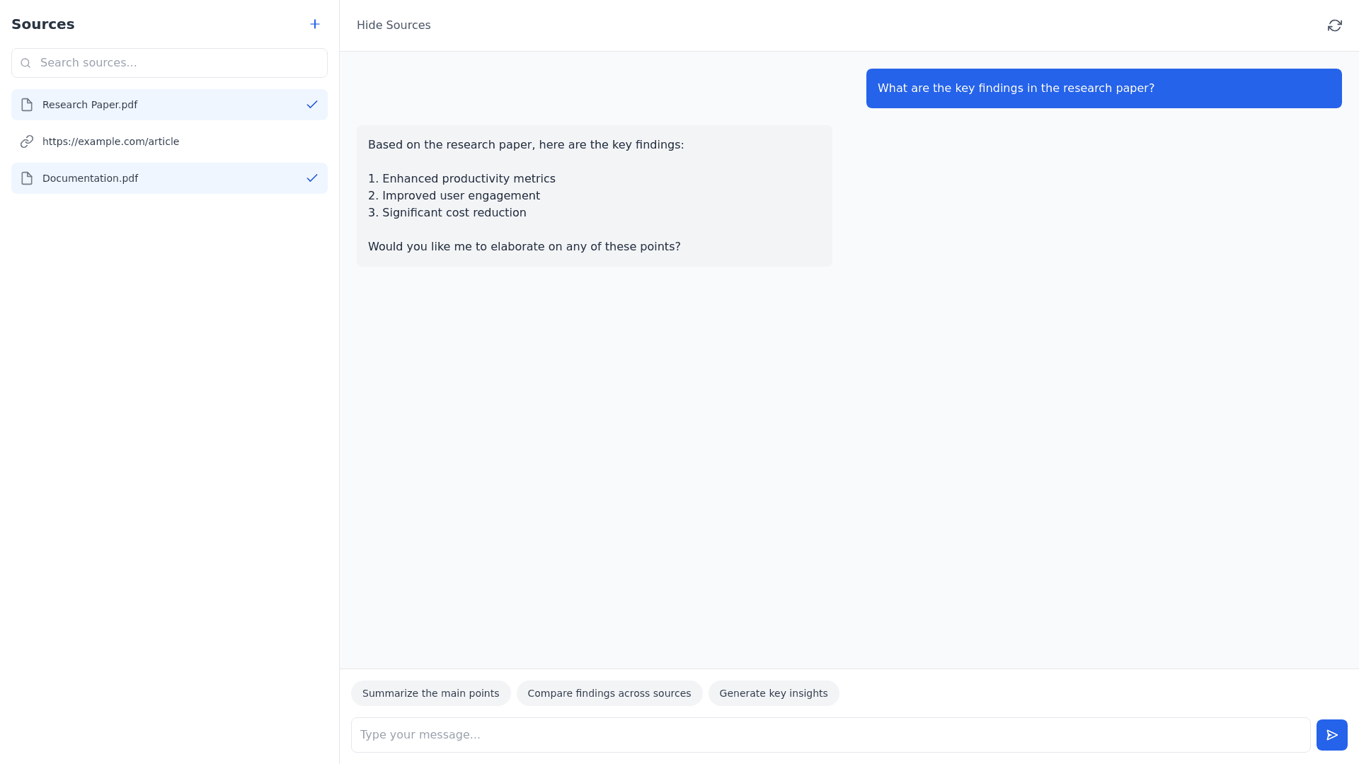1359x764 pixels.
Task: Click the Summarize the main points suggestion
Action: pos(430,693)
